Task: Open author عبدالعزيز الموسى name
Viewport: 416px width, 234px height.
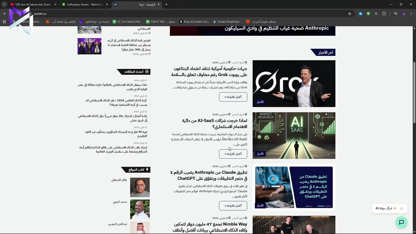Action: click(x=118, y=224)
